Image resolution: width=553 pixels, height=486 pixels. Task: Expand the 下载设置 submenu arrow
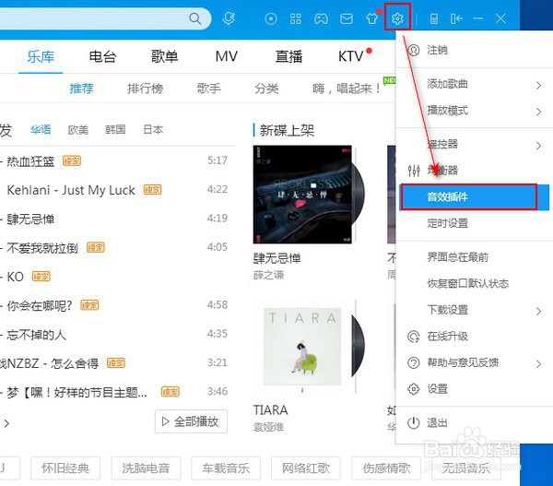(538, 311)
